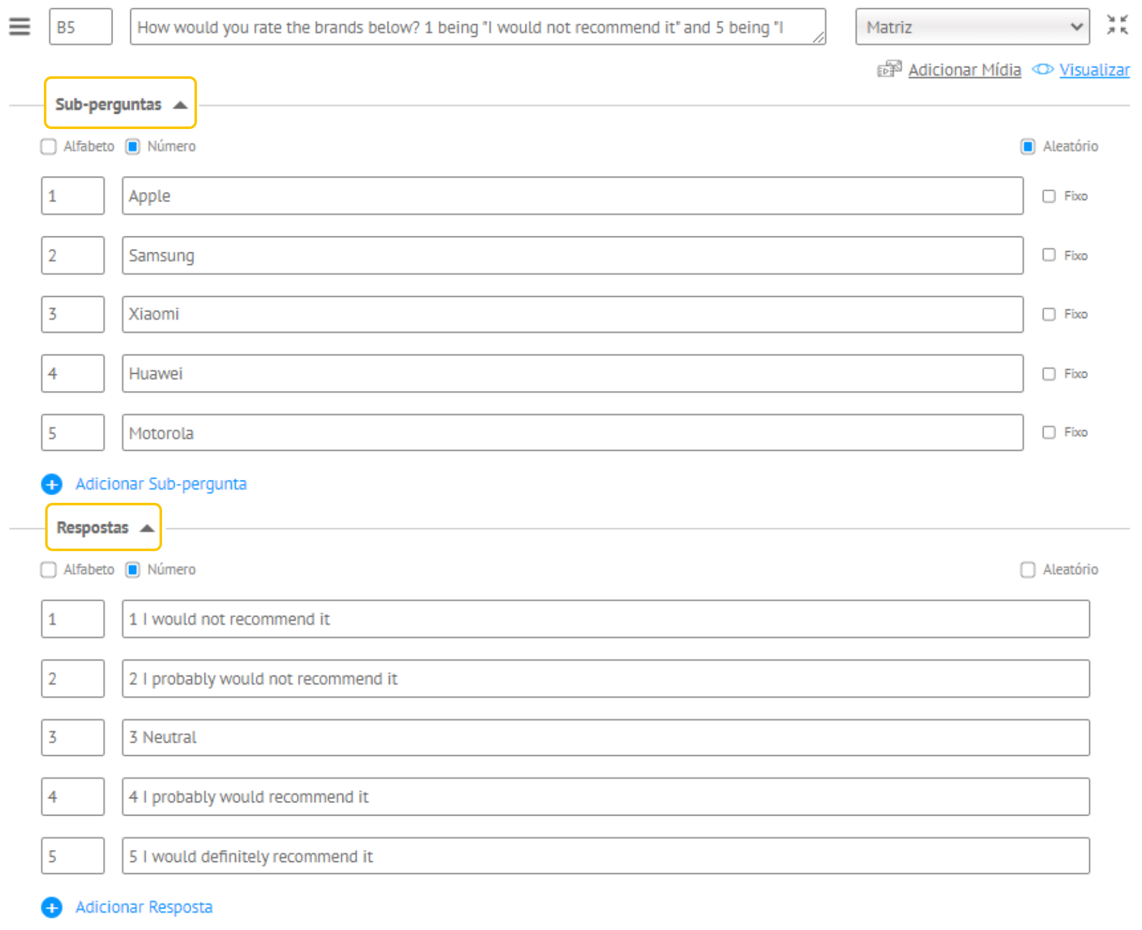Click the B5 question code field
1142x930 pixels.
pyautogui.click(x=81, y=27)
